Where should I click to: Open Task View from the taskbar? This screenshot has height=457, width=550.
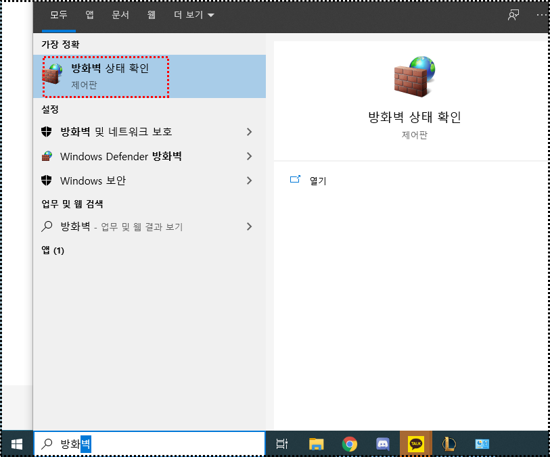tap(281, 444)
